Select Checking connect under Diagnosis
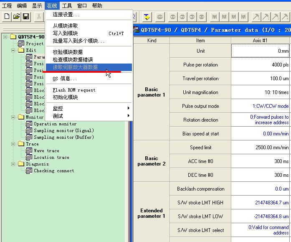 (x=53, y=171)
